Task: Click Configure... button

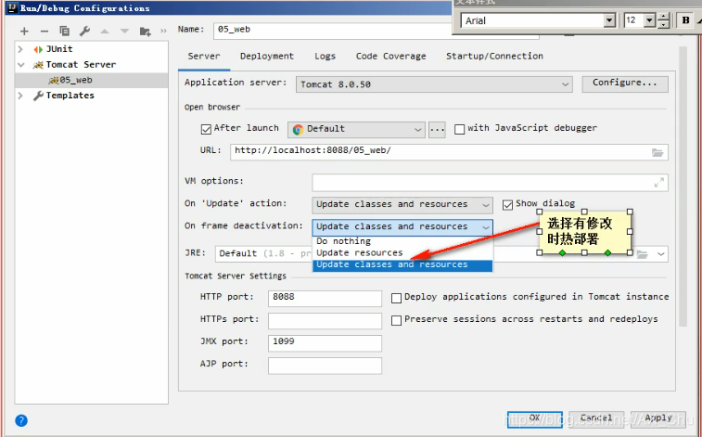Action: (625, 84)
